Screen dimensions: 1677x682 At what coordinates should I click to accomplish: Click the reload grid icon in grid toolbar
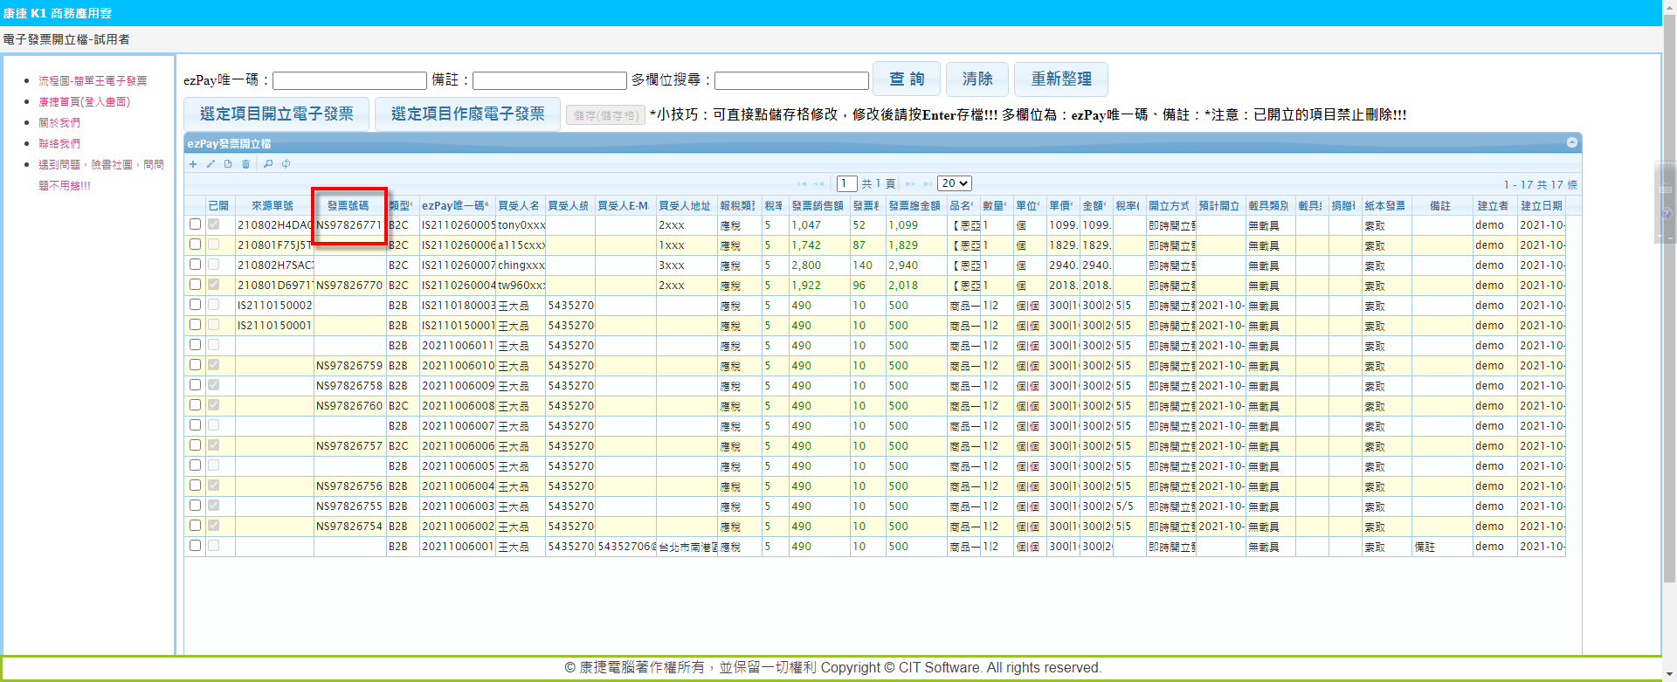[x=286, y=164]
